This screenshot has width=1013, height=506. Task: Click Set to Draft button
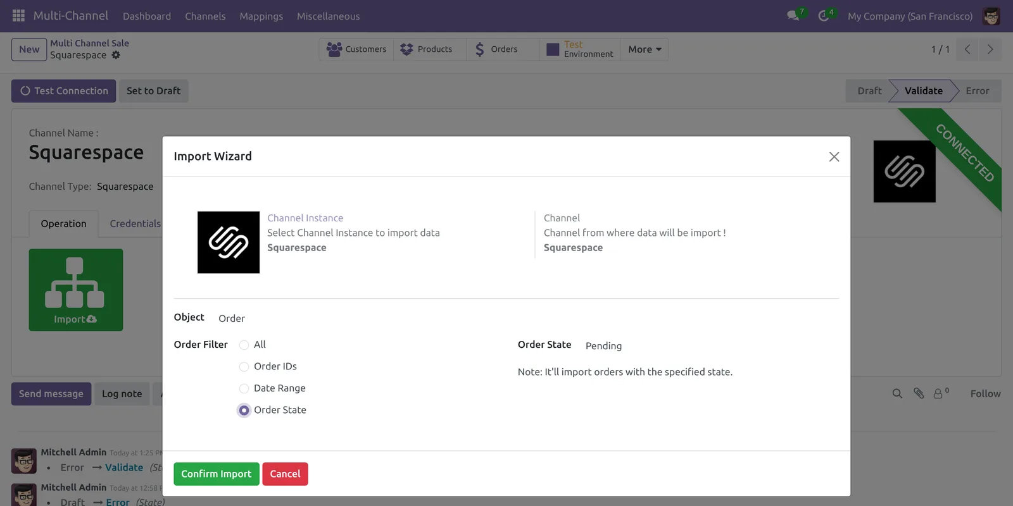coord(153,90)
